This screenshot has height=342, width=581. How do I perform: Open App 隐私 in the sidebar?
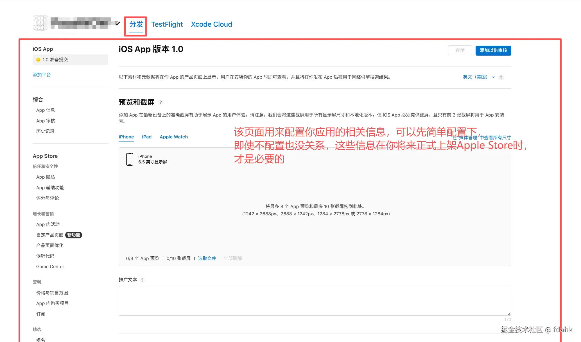click(x=46, y=177)
